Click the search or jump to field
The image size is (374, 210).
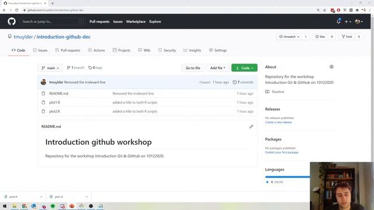(53, 22)
